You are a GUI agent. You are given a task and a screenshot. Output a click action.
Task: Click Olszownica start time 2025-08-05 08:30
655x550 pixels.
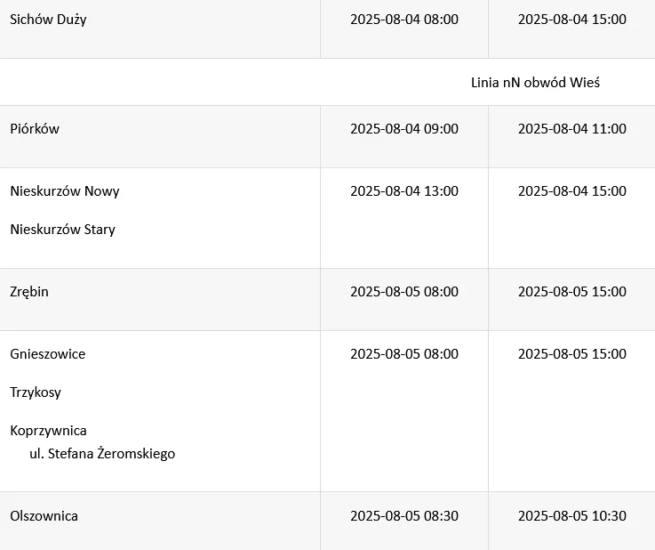point(404,516)
